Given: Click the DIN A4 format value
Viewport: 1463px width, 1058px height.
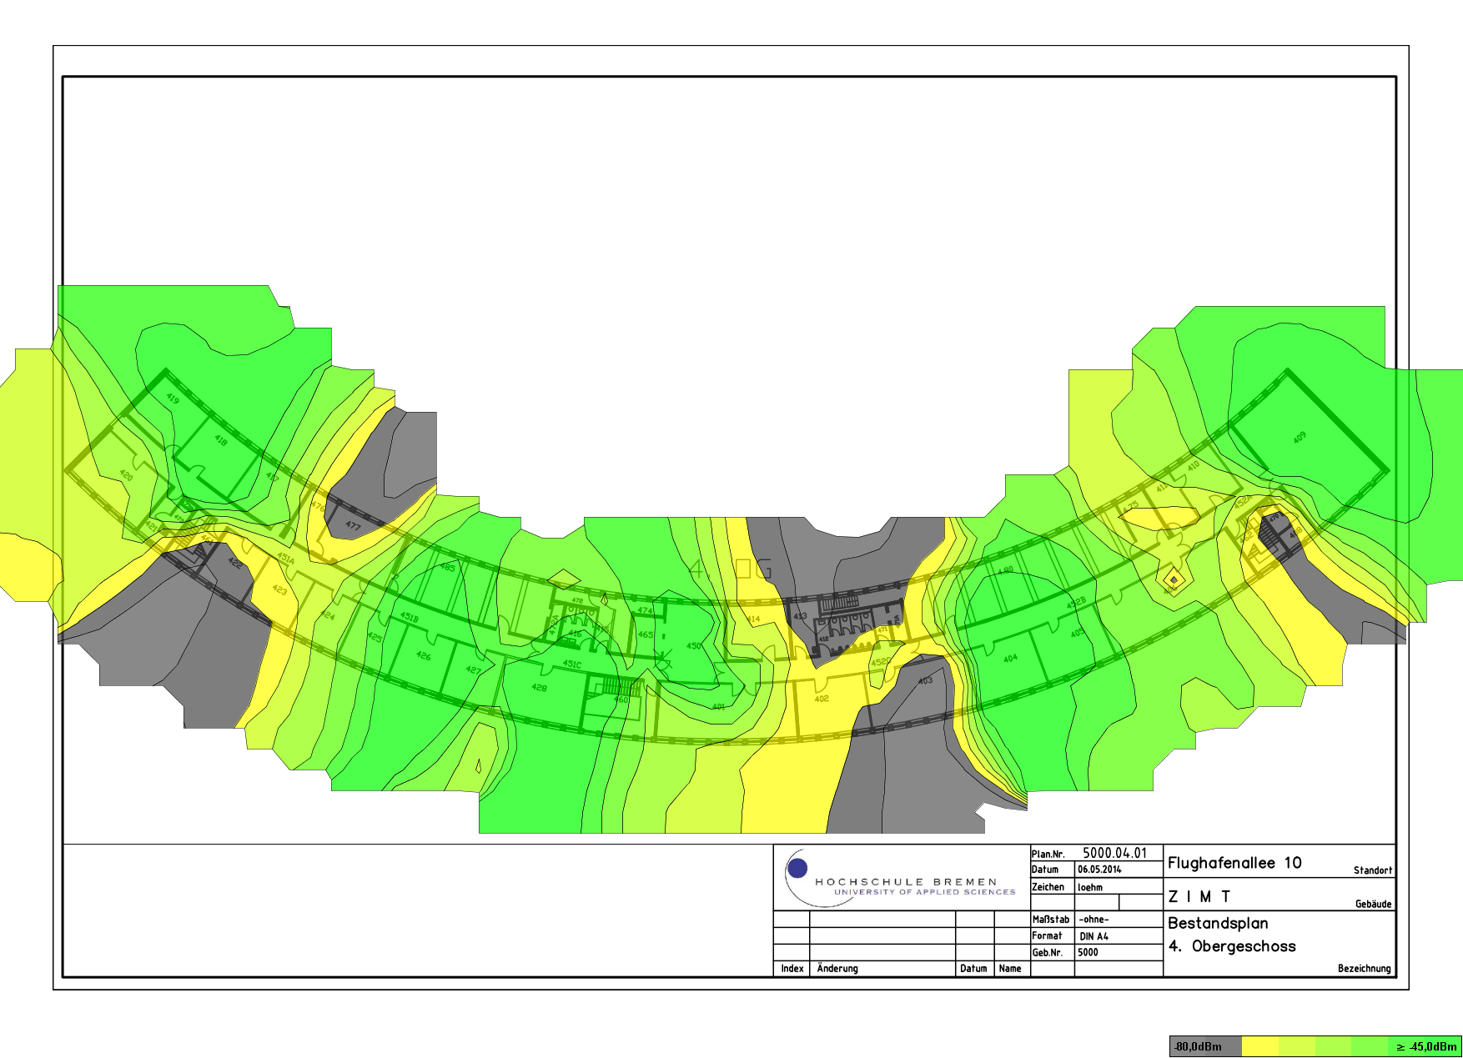Looking at the screenshot, I should tap(1093, 936).
